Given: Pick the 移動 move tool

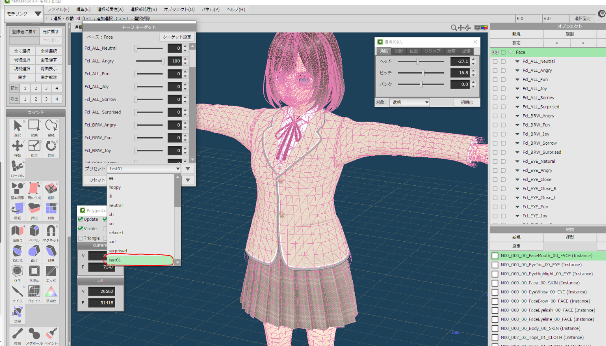Looking at the screenshot, I should [17, 148].
